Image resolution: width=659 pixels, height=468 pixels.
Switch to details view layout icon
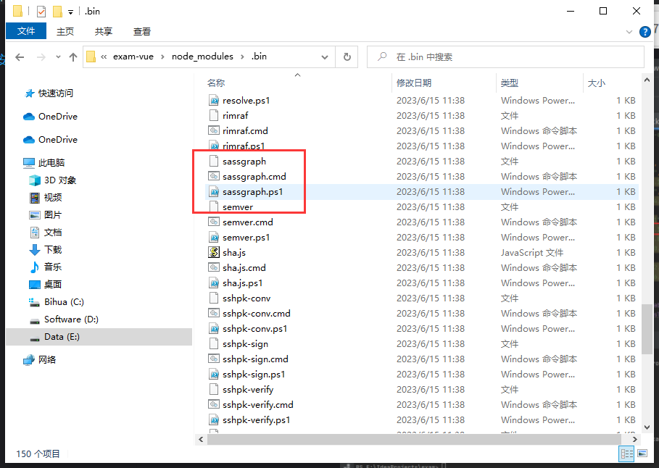627,454
